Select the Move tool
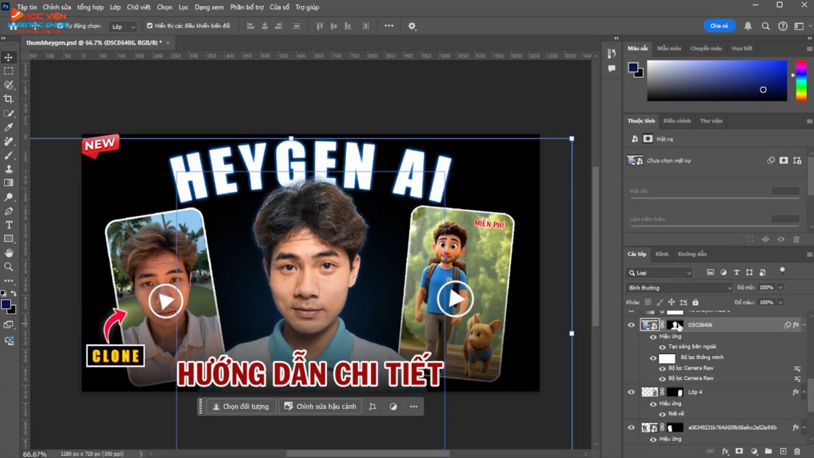The height and width of the screenshot is (458, 814). pos(9,57)
